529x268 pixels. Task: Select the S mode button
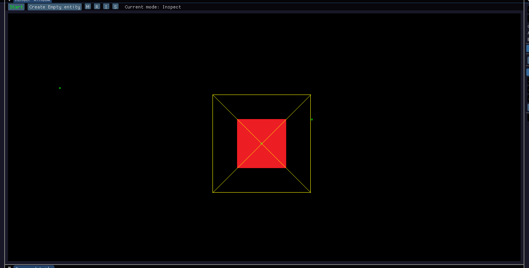(x=115, y=7)
